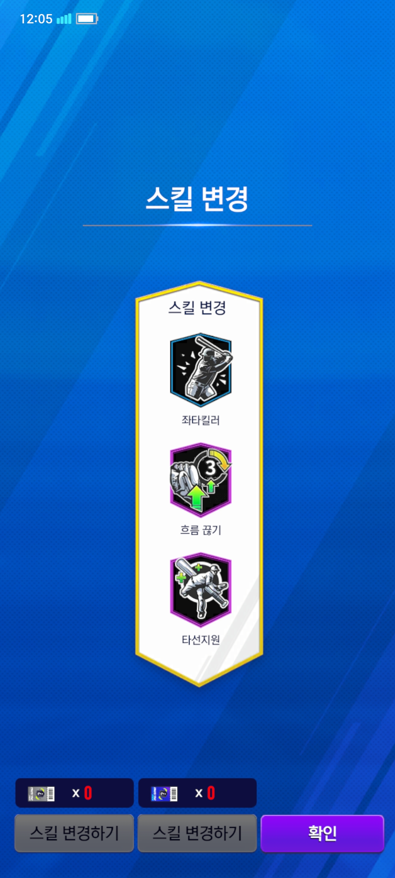Screen dimensions: 395x878
Task: Tap the red zero count beside gray ticket
Action: 88,793
